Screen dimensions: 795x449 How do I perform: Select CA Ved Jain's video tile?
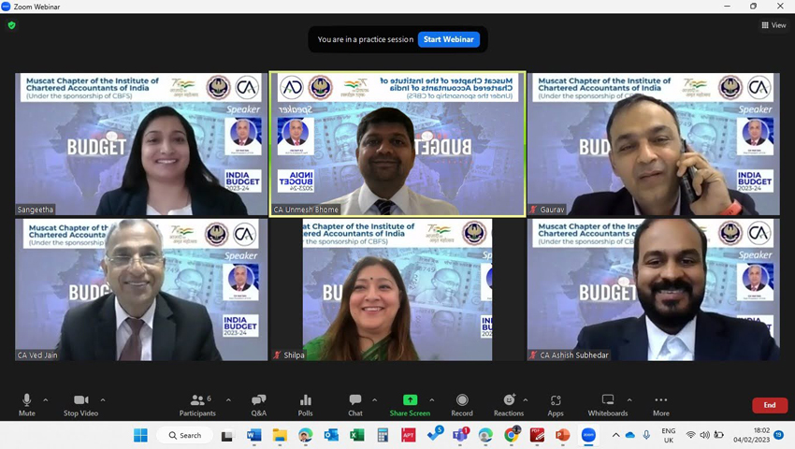point(141,290)
